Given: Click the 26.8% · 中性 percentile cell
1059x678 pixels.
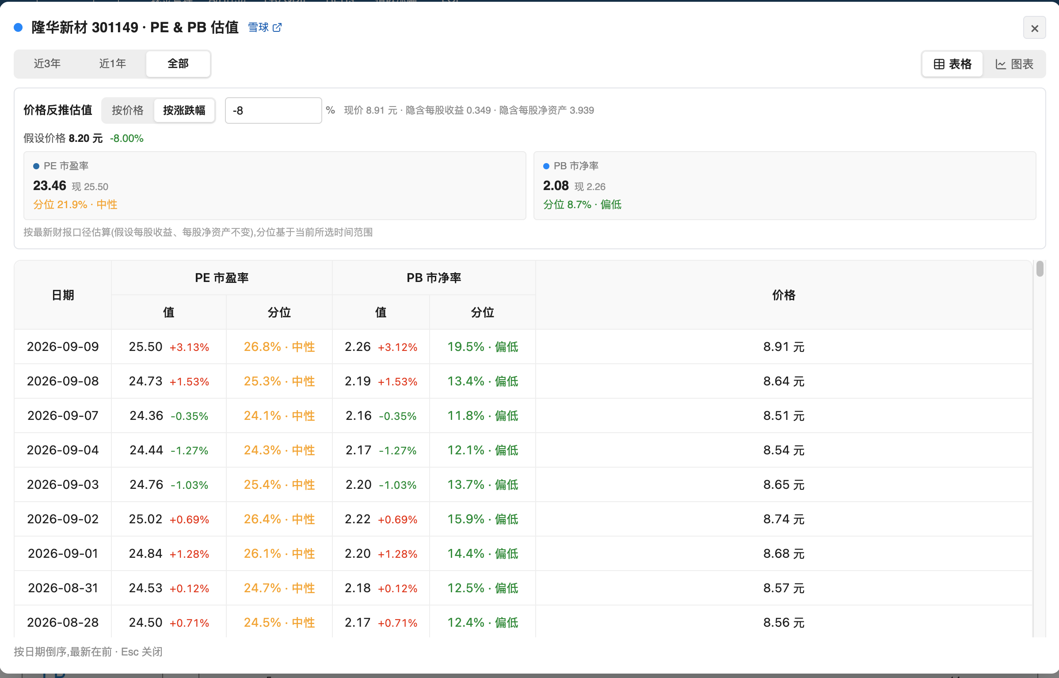Looking at the screenshot, I should point(279,347).
